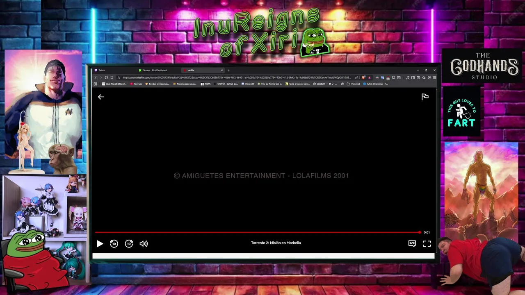Open the apps grid on the bookmarks bar
Viewport: 525px width, 295px height.
[x=95, y=84]
